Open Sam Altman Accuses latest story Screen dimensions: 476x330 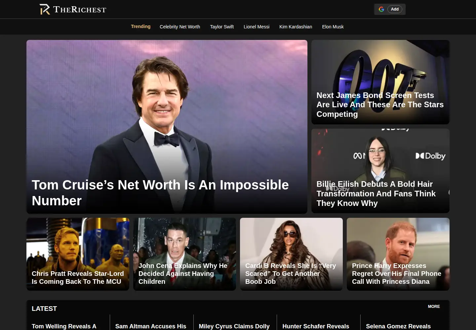click(151, 326)
